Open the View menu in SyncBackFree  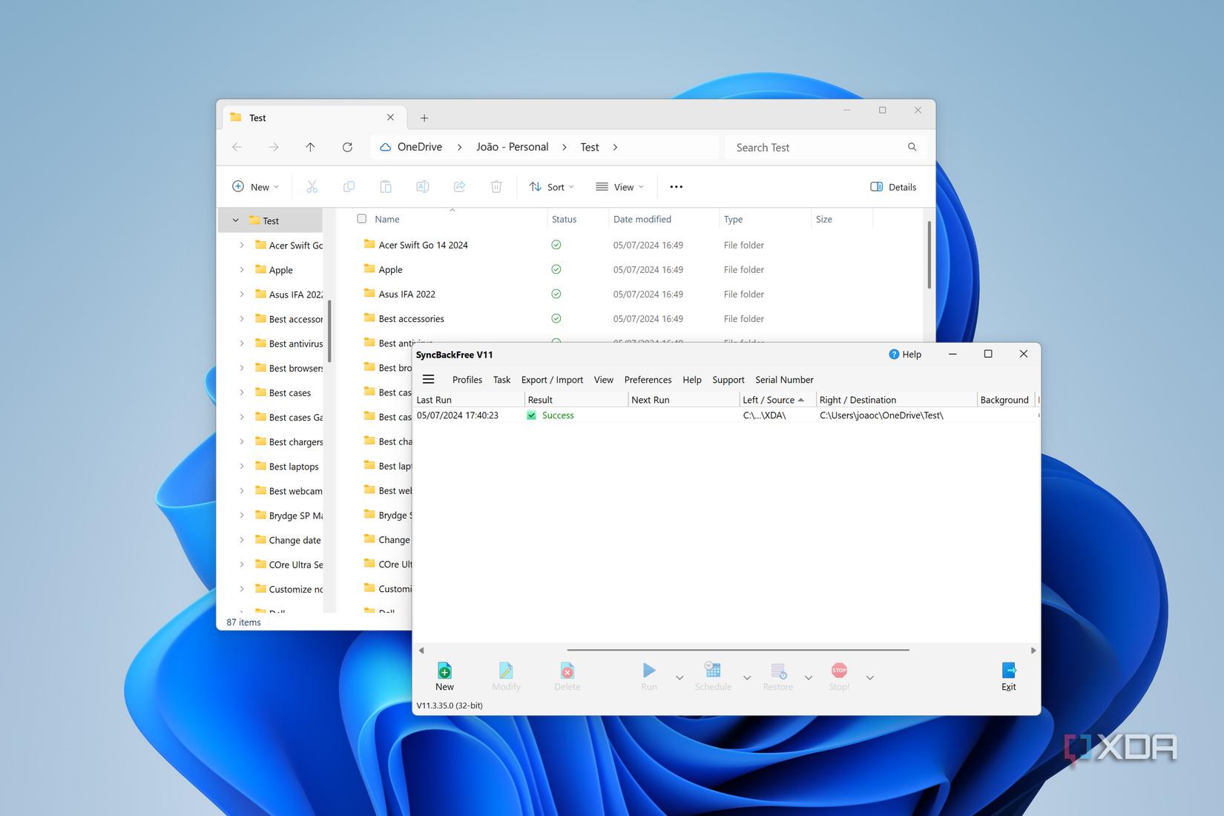pos(604,380)
